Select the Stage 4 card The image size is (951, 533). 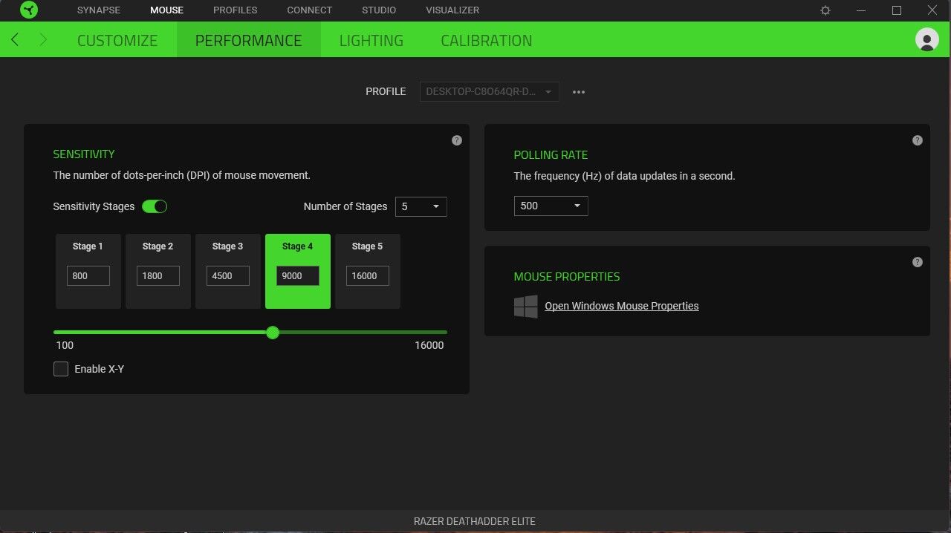298,271
